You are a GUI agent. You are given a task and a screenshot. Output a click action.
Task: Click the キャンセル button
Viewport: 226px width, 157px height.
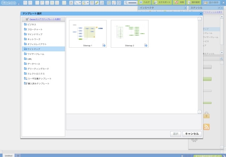192,134
